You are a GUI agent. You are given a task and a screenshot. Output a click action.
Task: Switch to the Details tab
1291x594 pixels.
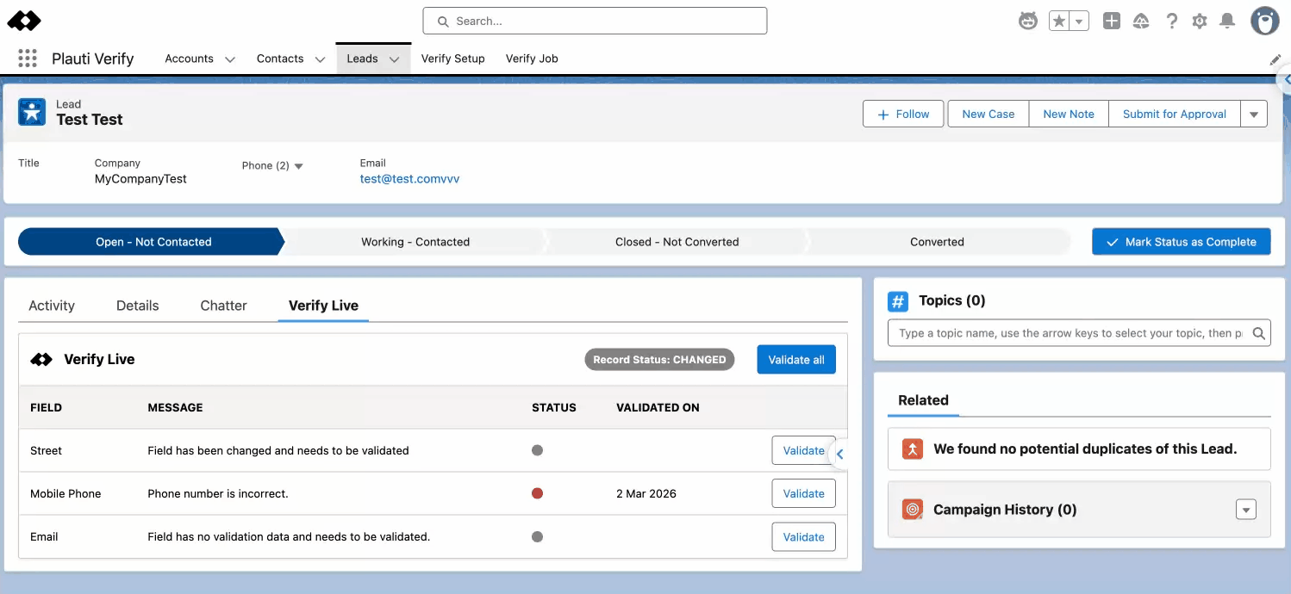pos(138,306)
